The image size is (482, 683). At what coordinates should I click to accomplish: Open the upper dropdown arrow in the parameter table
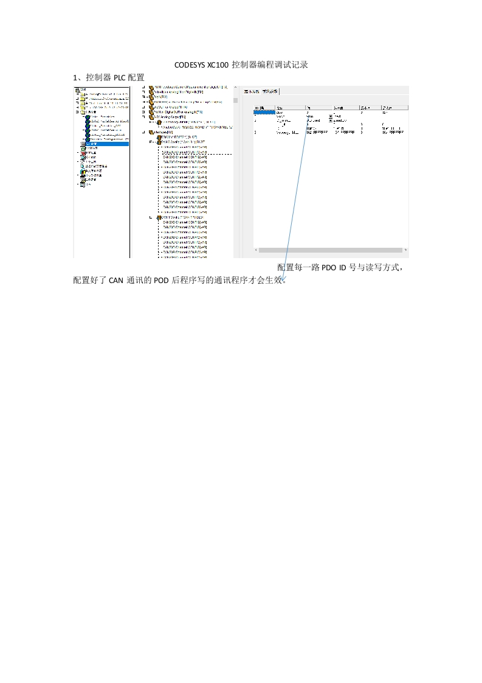(331, 116)
